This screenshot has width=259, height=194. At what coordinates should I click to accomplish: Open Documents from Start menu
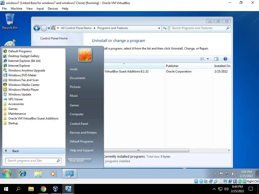[77, 78]
